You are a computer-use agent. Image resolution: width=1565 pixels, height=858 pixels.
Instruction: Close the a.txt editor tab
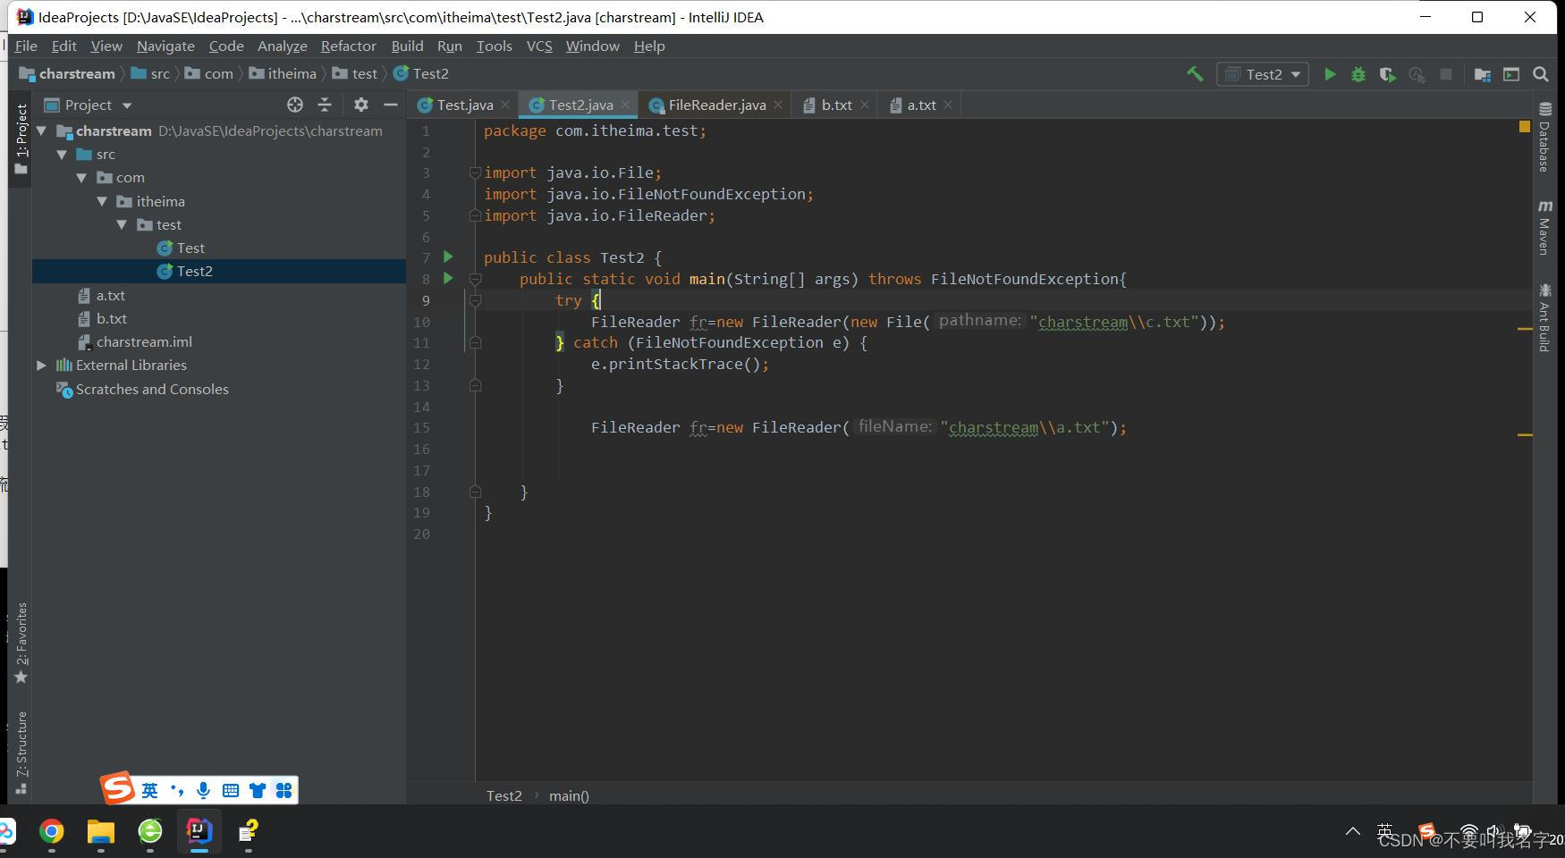(x=948, y=105)
